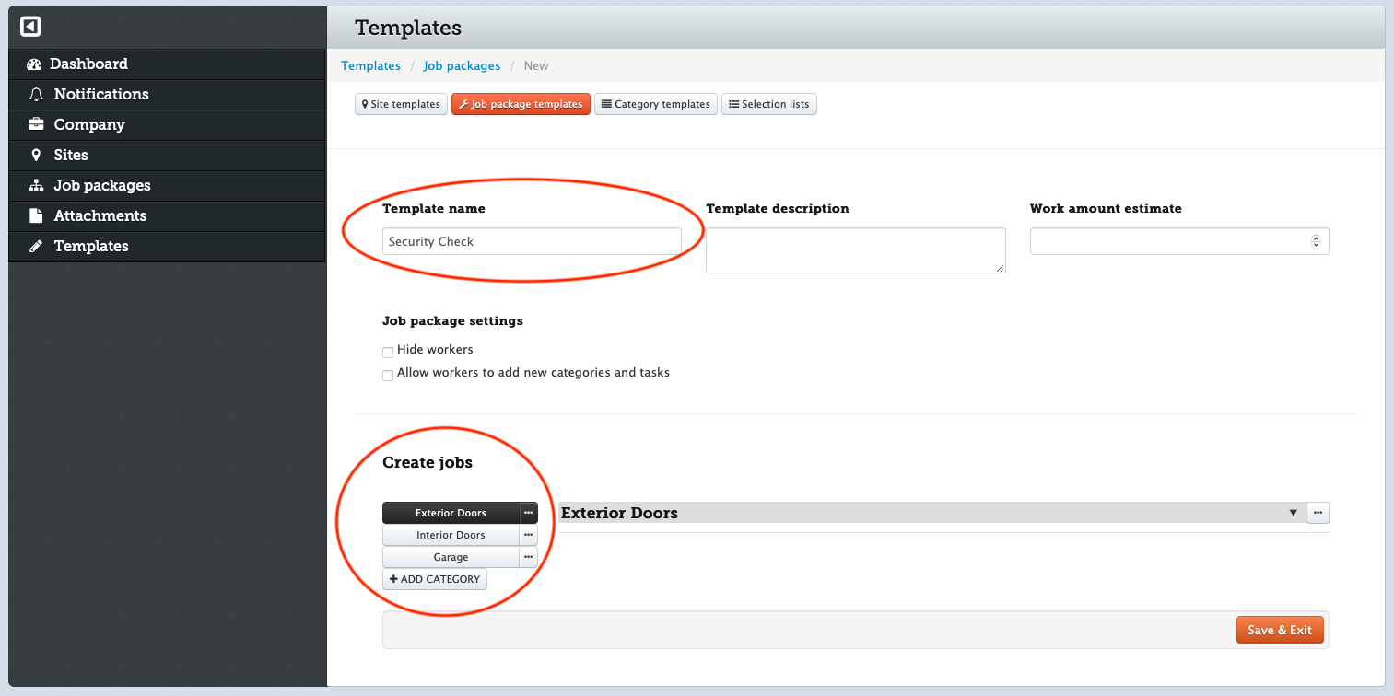This screenshot has height=696, width=1394.
Task: Open Job packages in the sidebar
Action: (x=167, y=185)
